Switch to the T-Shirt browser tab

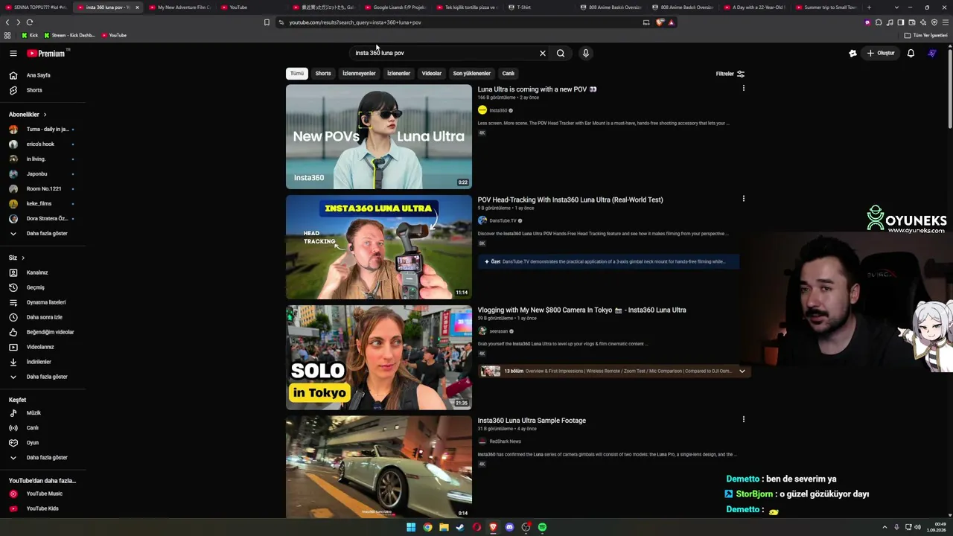[524, 7]
